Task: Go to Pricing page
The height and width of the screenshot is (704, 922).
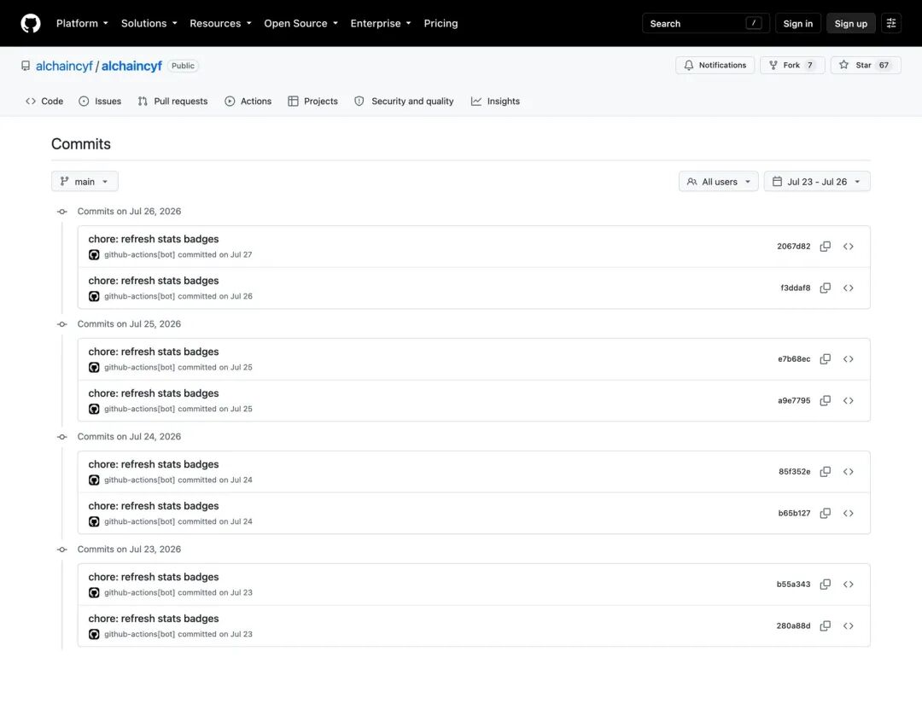Action: click(x=441, y=24)
